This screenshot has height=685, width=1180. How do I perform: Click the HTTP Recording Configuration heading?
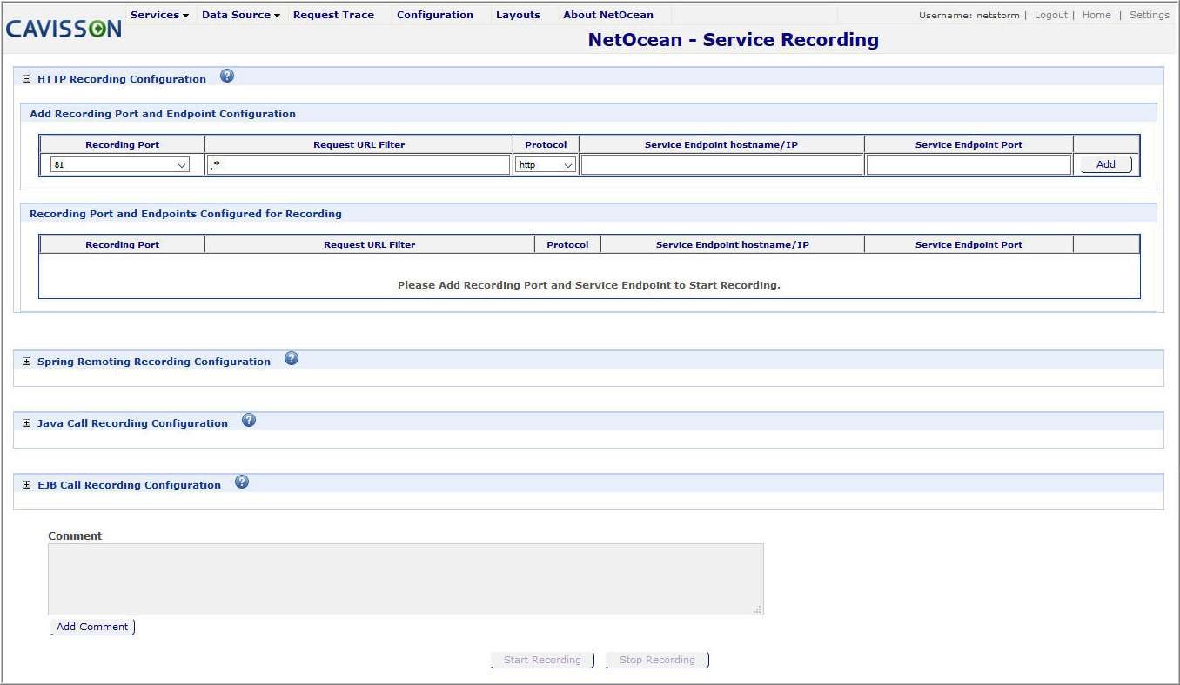point(122,79)
